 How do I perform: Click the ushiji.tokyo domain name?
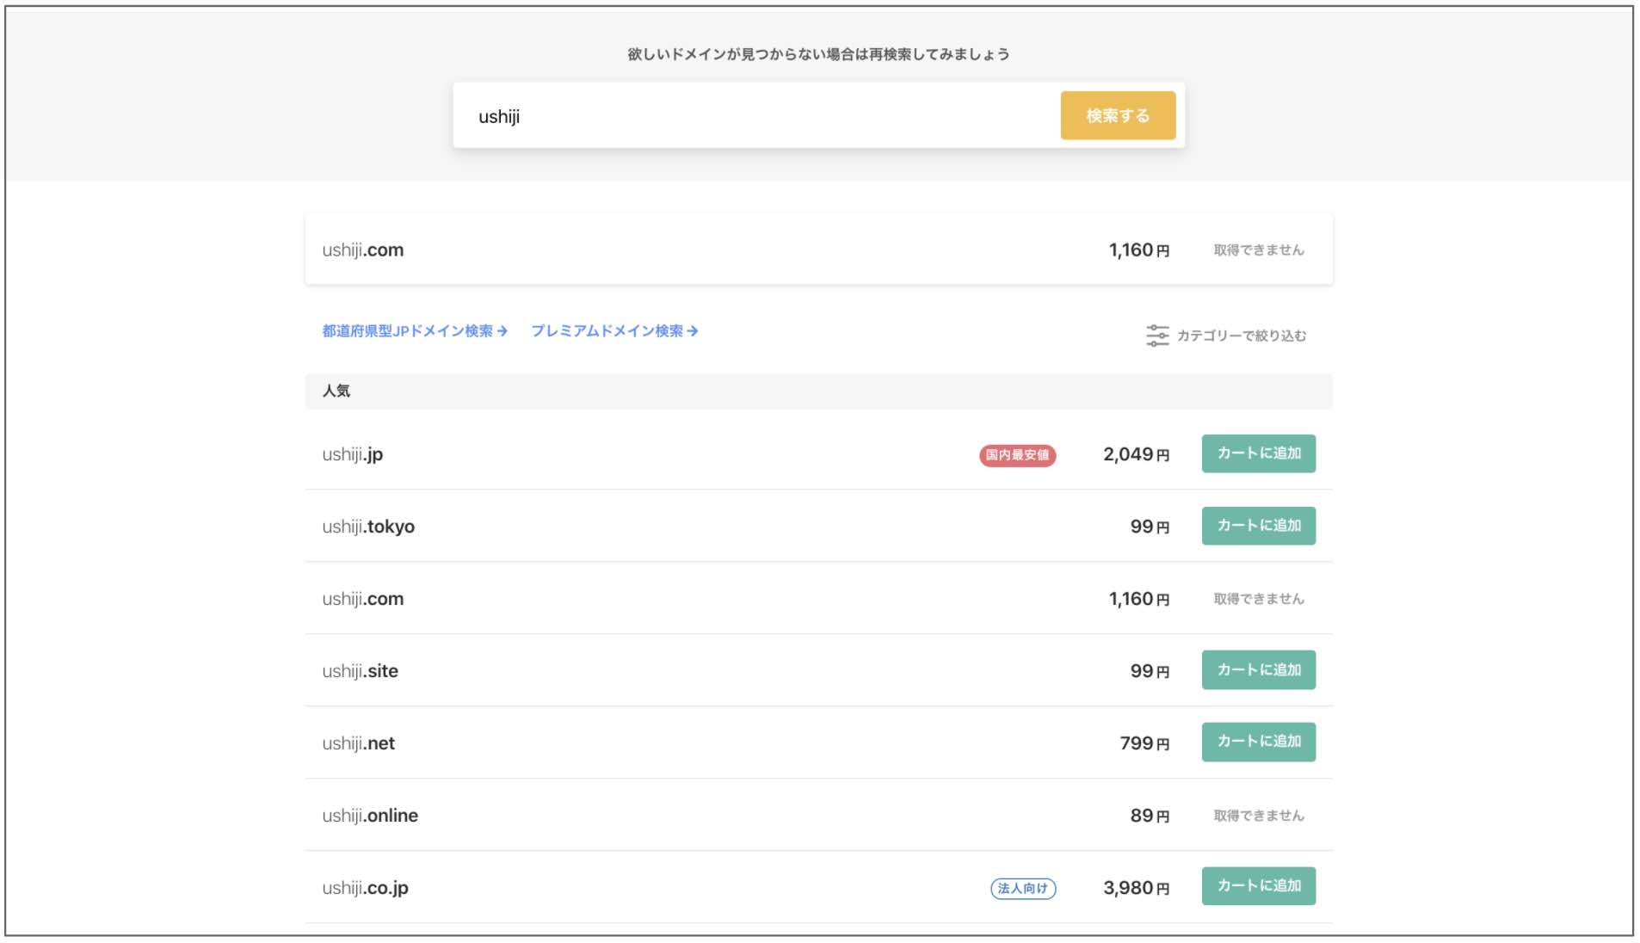tap(368, 527)
